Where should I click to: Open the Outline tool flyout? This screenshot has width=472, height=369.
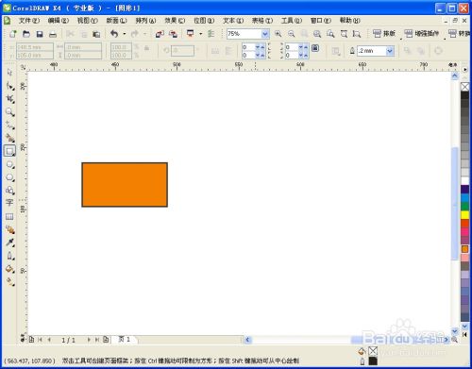(9, 256)
